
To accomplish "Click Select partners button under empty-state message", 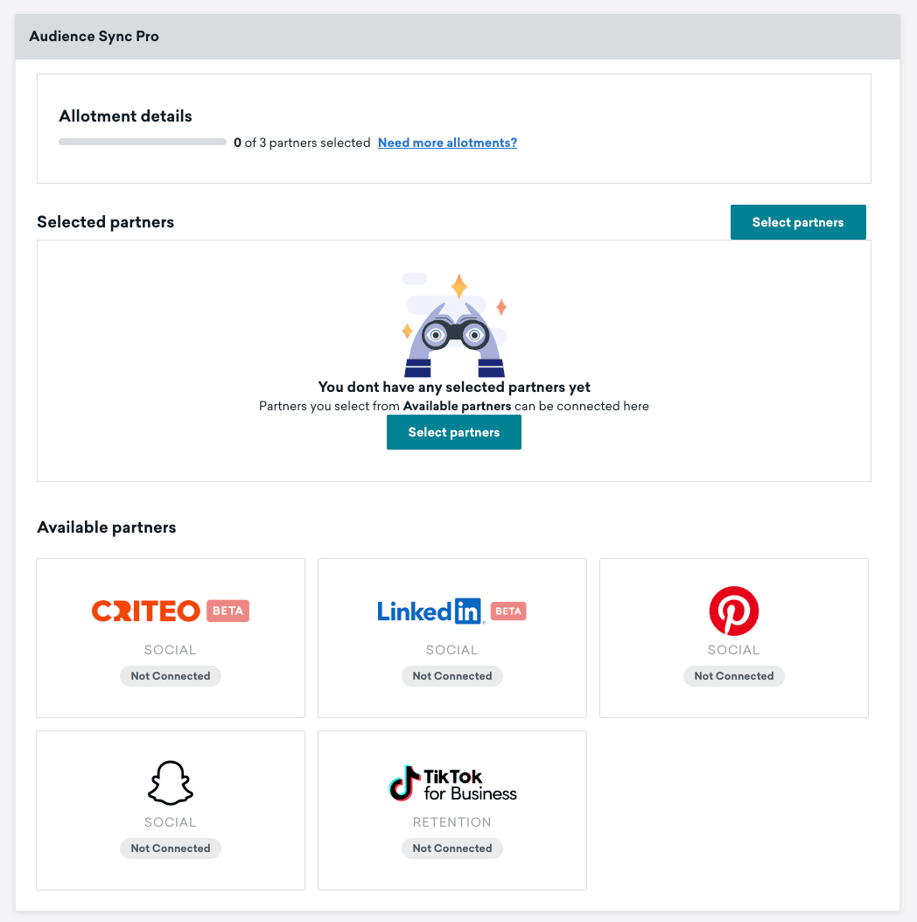I will 453,432.
